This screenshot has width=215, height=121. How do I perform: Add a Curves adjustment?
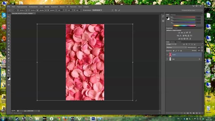[x=184, y=33]
